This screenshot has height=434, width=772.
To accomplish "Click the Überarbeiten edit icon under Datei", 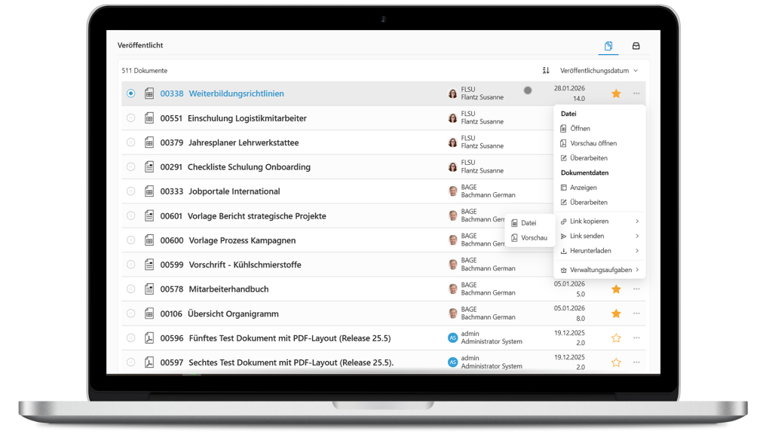I will pos(564,157).
